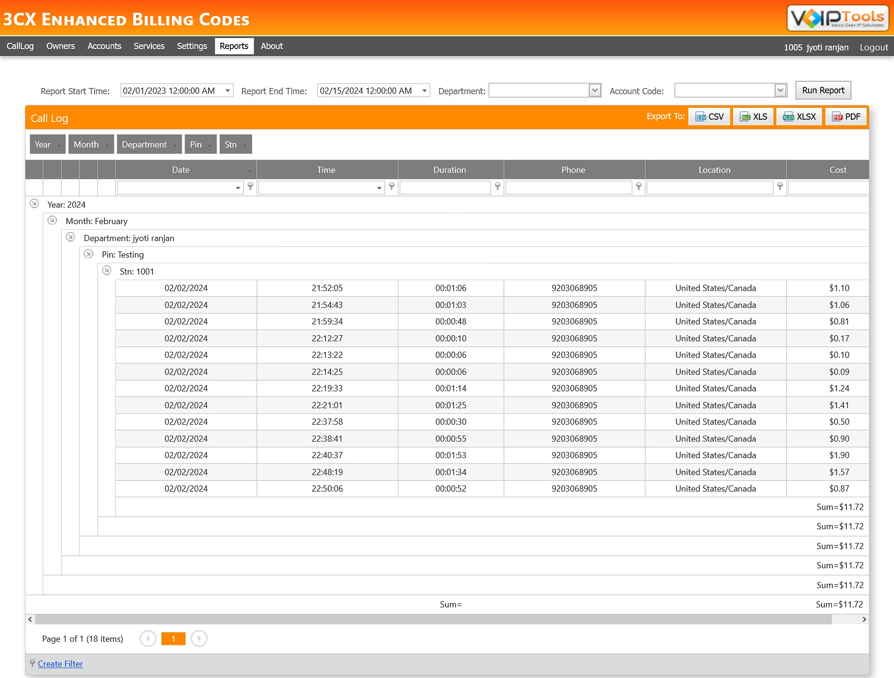894x678 pixels.
Task: Click the Duration filter field
Action: [x=445, y=187]
